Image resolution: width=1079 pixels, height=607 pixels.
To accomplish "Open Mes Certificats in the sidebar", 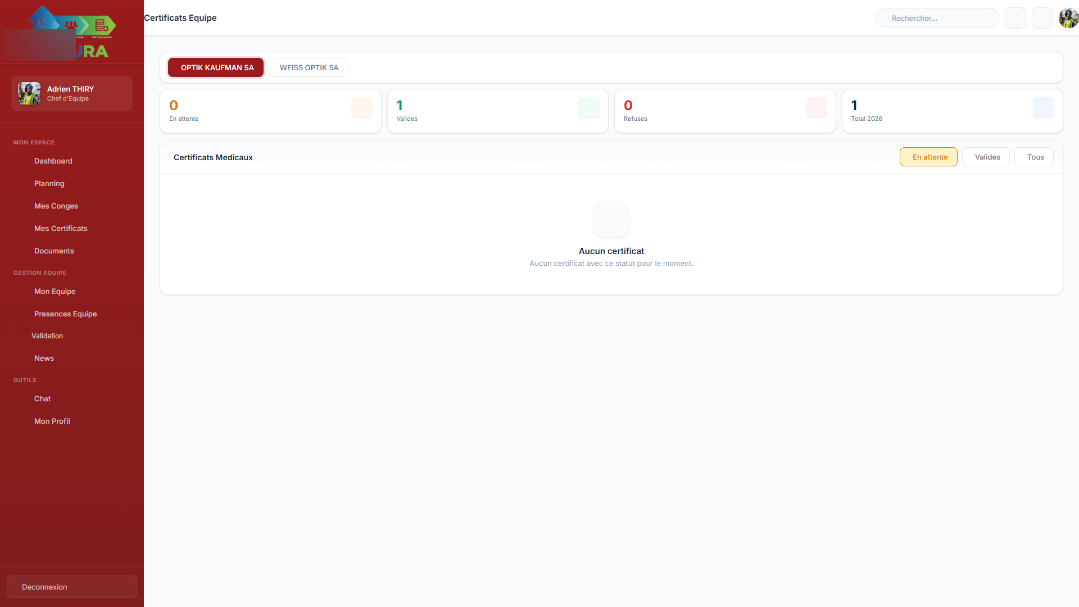I will [61, 228].
